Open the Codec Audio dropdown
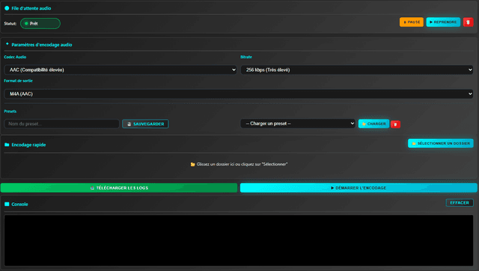Viewport: 479px width, 271px height. tap(120, 70)
